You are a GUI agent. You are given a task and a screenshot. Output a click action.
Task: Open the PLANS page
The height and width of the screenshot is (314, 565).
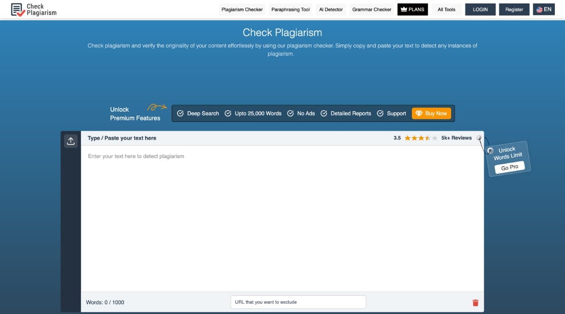pos(413,9)
